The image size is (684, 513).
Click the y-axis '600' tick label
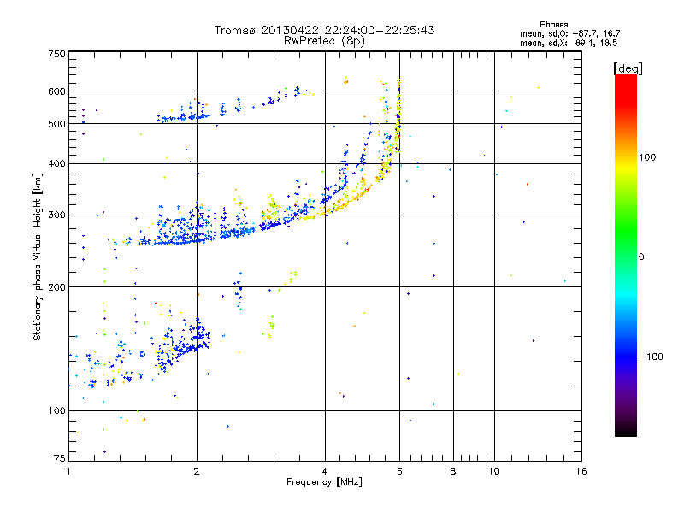tap(56, 91)
